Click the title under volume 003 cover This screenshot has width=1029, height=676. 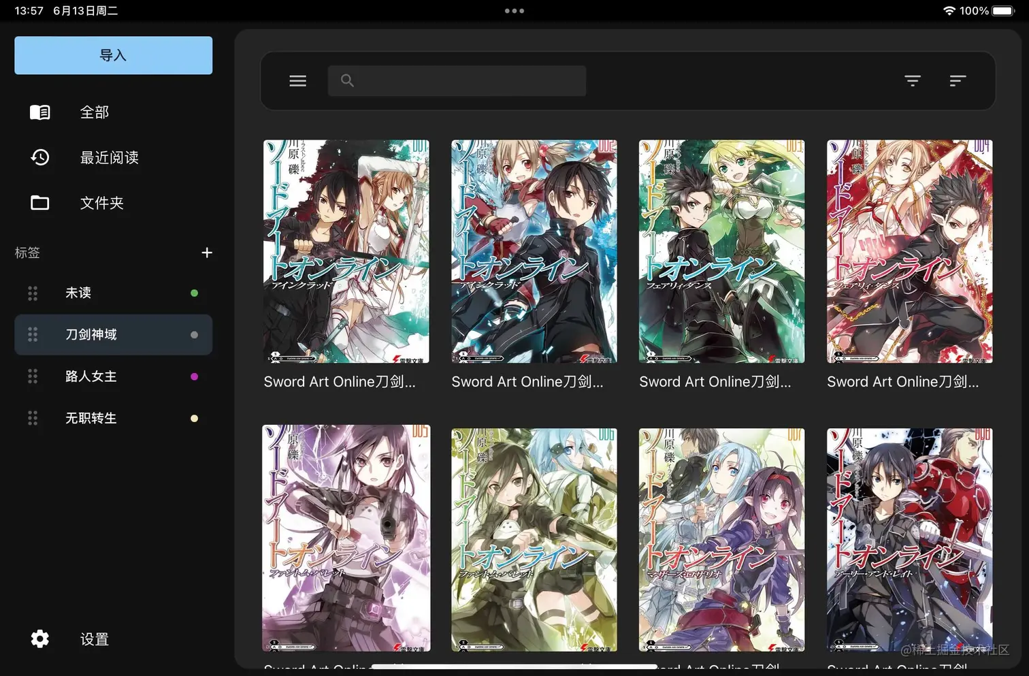(x=715, y=382)
